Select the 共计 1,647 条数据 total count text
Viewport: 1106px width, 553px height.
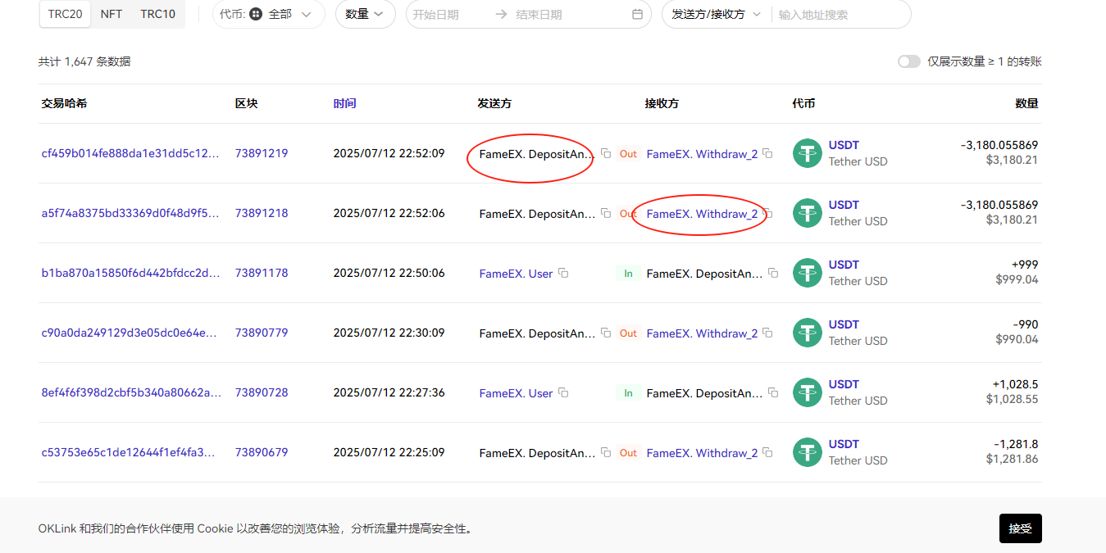pyautogui.click(x=84, y=61)
